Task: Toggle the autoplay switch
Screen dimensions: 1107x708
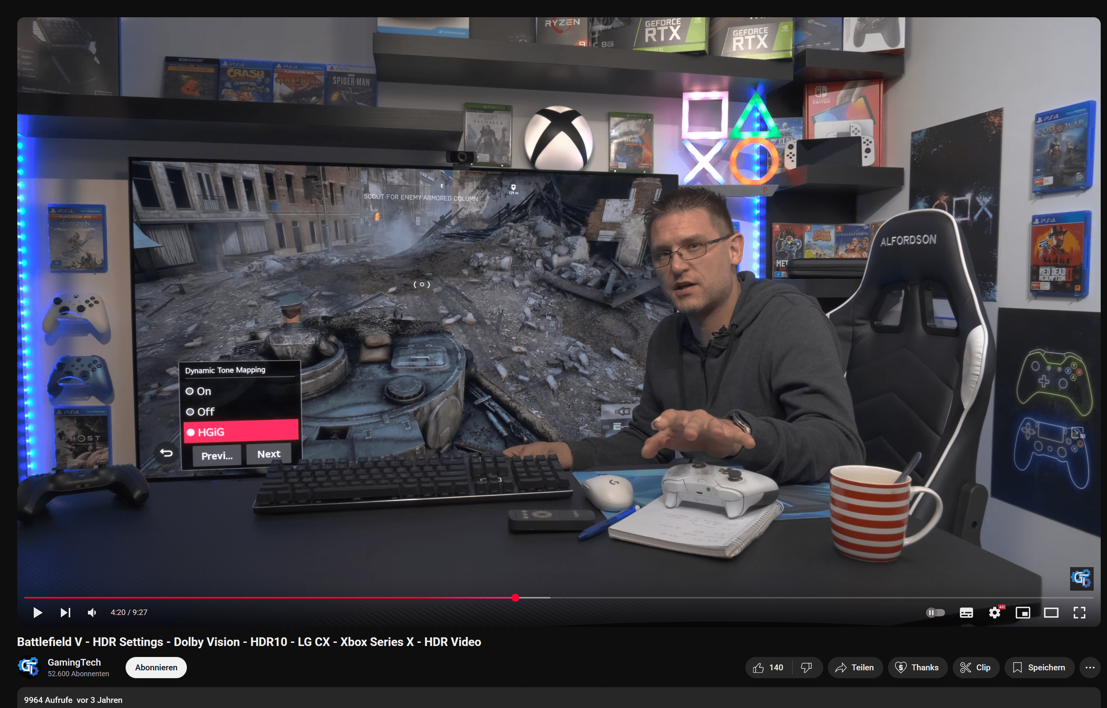Action: pos(935,612)
